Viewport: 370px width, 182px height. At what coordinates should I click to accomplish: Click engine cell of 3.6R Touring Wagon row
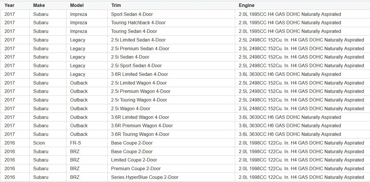(302, 134)
